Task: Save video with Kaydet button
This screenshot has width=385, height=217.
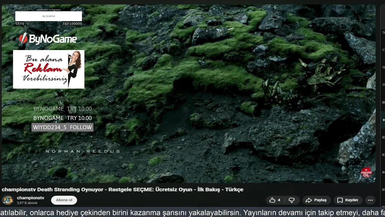Action: [348, 200]
